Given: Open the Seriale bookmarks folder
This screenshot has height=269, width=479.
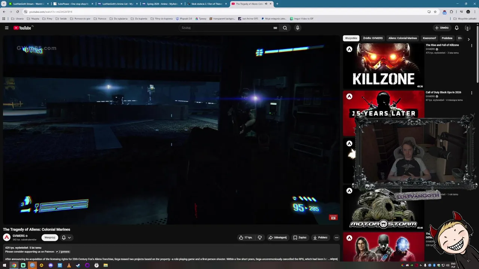Looking at the screenshot, I should click(x=61, y=19).
